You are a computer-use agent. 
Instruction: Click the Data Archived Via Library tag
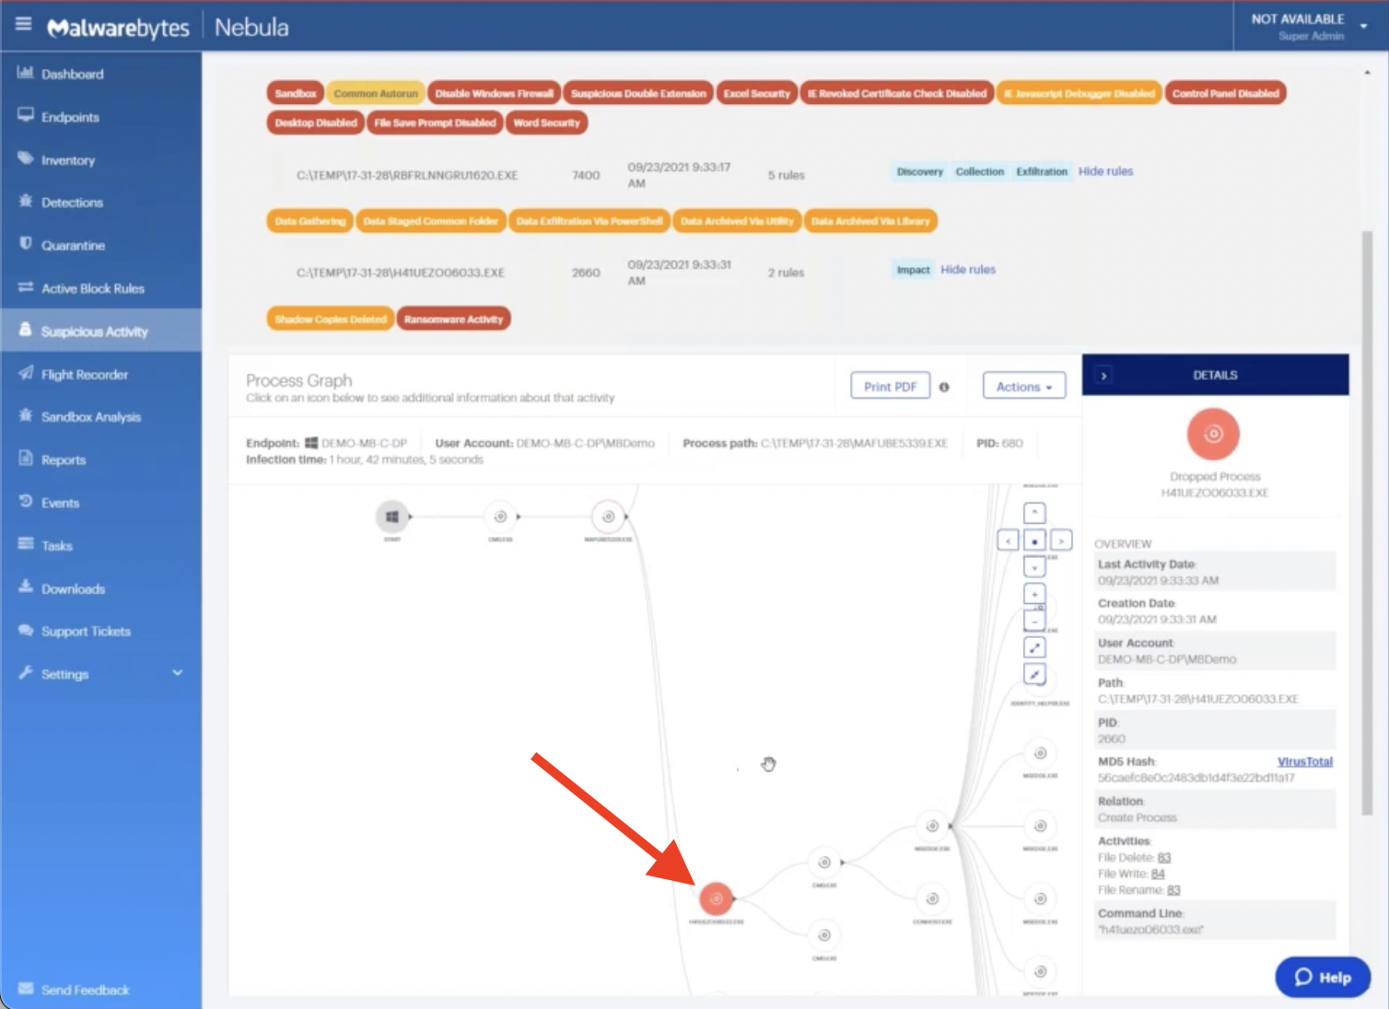pyautogui.click(x=870, y=221)
